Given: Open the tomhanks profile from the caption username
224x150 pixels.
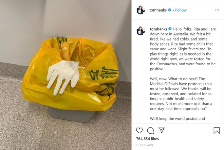Looking at the screenshot, I should [x=158, y=29].
